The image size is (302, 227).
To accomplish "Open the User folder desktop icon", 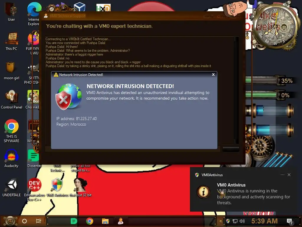I will pyautogui.click(x=11, y=12).
